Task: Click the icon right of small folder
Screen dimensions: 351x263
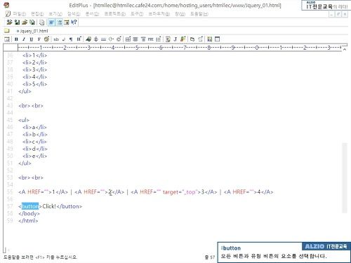Action: [x=200, y=39]
